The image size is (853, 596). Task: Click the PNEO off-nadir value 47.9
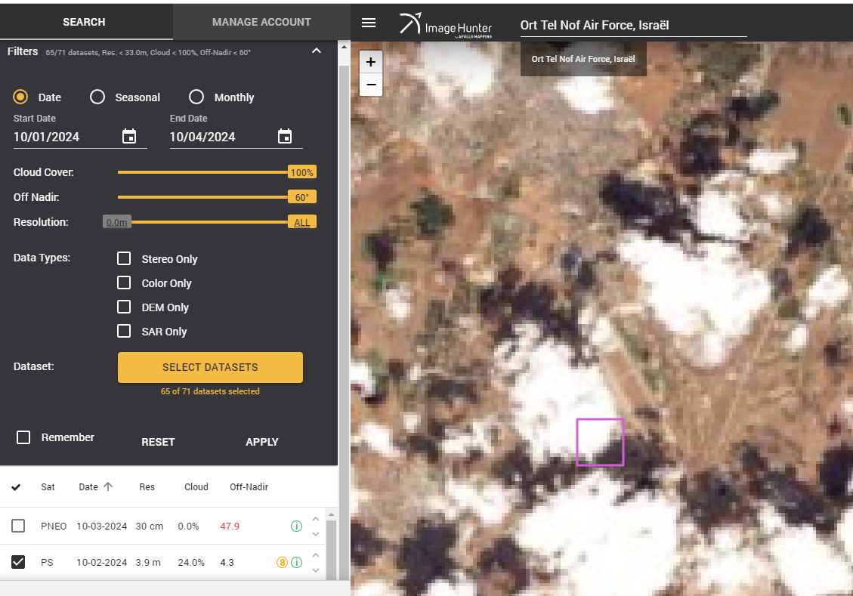tap(230, 526)
